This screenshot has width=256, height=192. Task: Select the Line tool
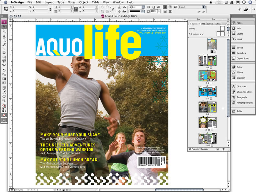click(4, 48)
